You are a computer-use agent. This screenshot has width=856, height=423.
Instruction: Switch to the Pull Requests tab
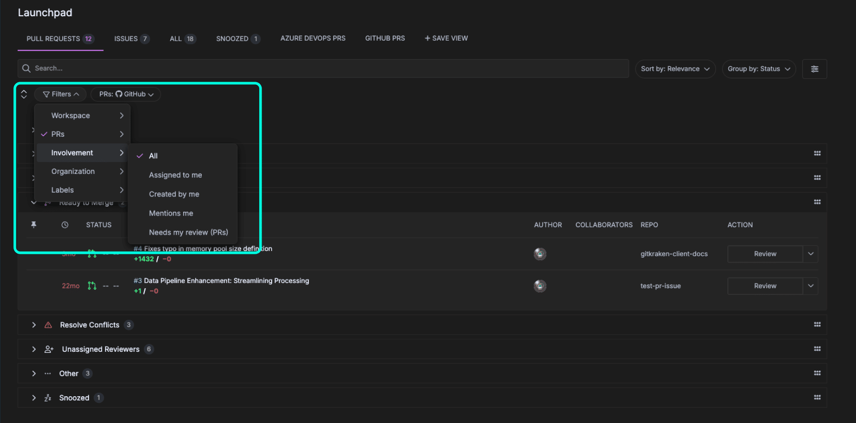click(60, 39)
